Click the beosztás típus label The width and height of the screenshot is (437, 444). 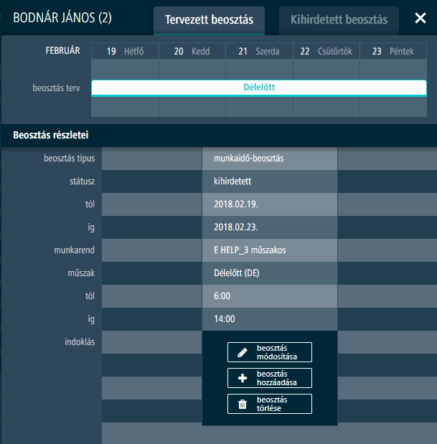(69, 159)
